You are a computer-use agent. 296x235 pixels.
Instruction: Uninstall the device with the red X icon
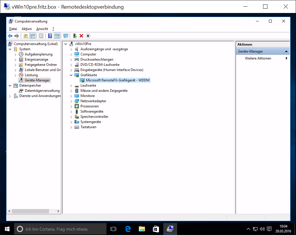(81, 36)
